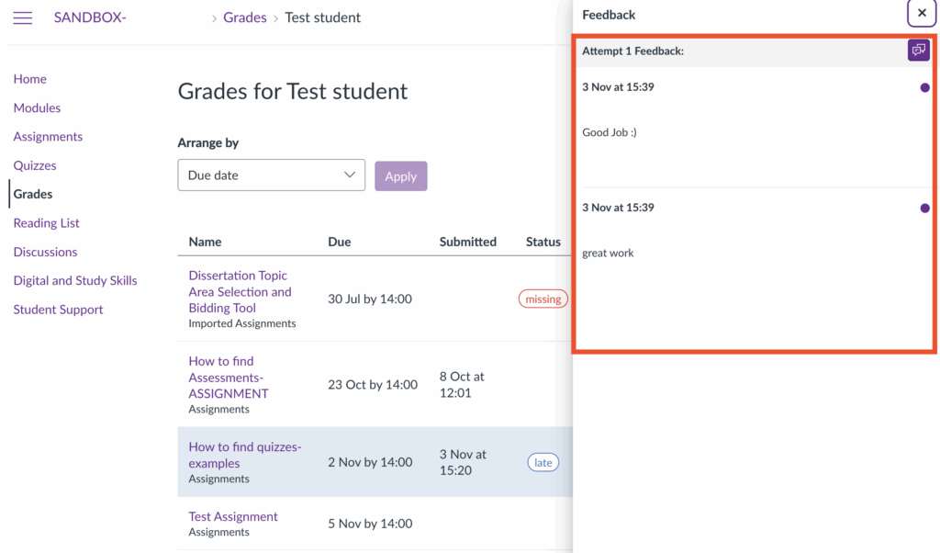This screenshot has width=940, height=553.
Task: Open the Discussions section
Action: pos(45,252)
